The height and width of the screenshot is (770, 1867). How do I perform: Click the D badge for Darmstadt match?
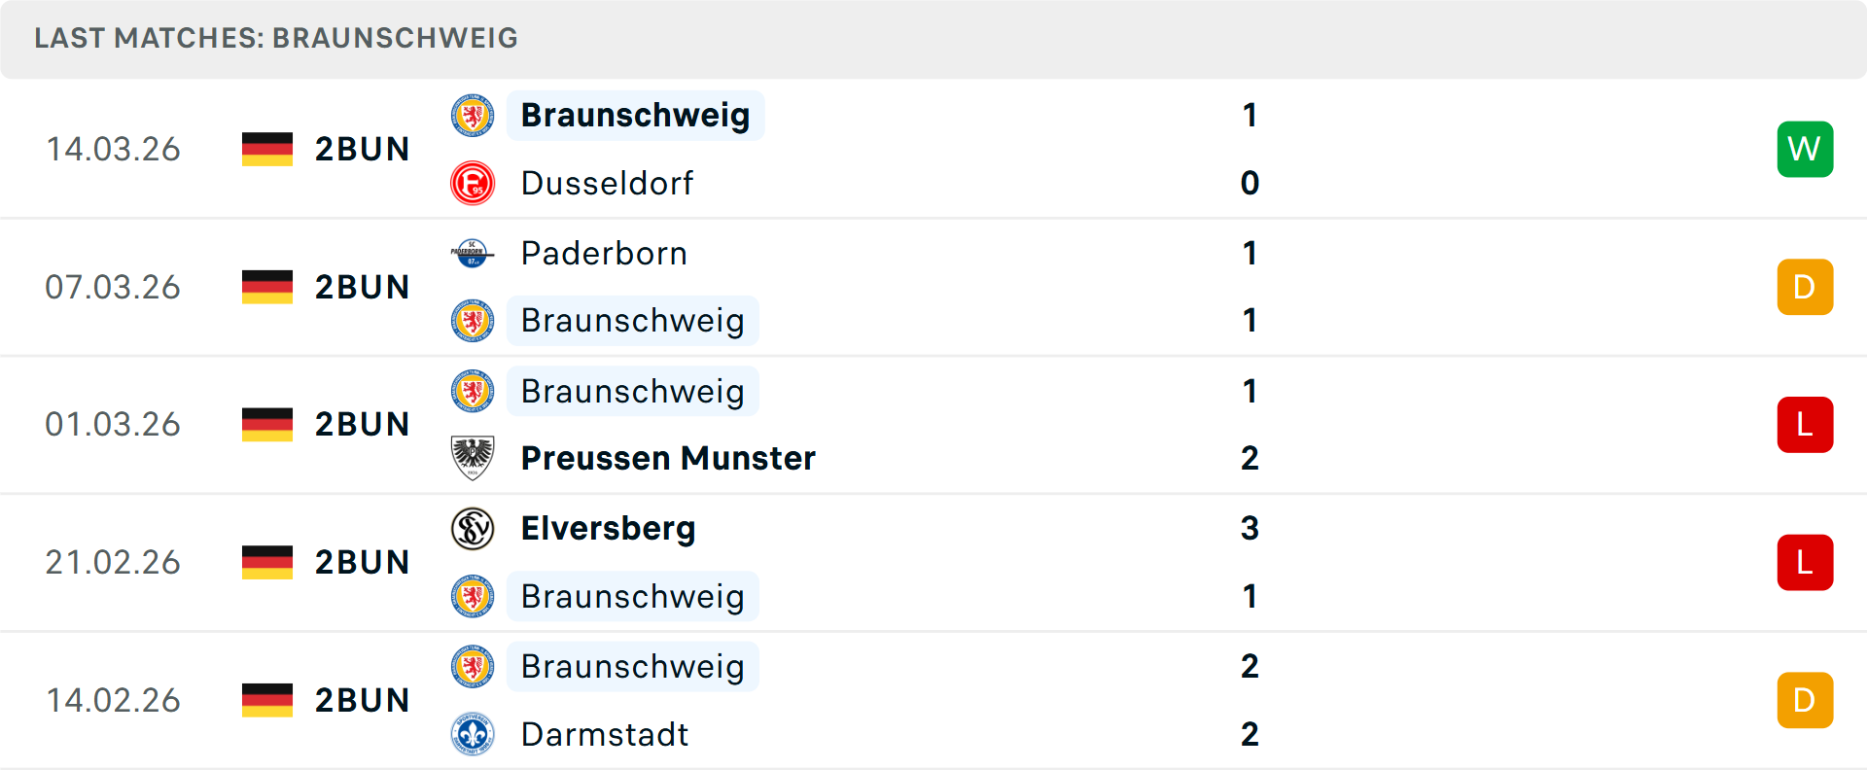coord(1805,700)
